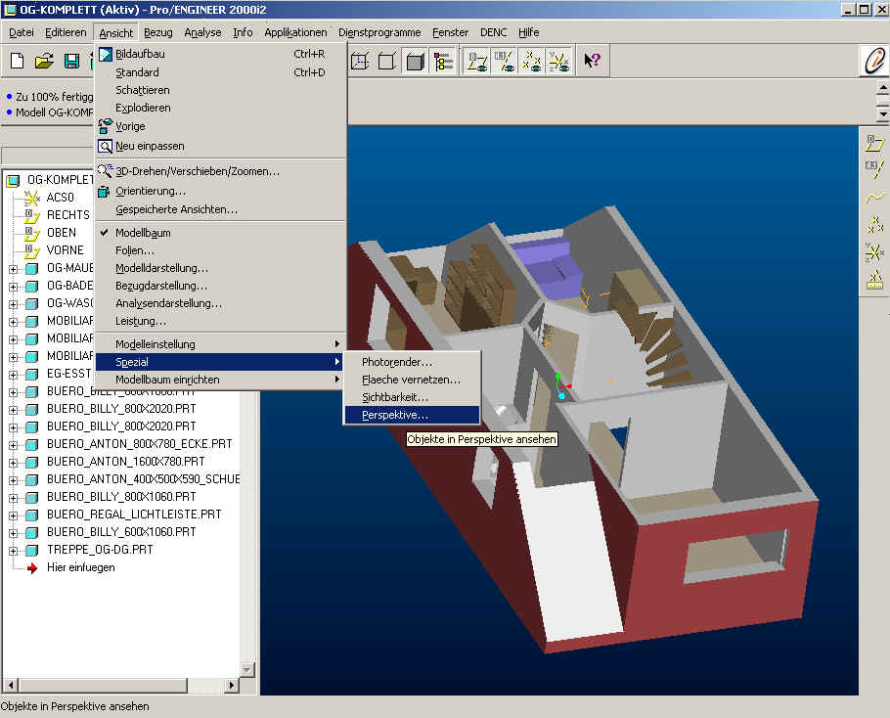Open the Datei menu
The height and width of the screenshot is (718, 890).
21,32
